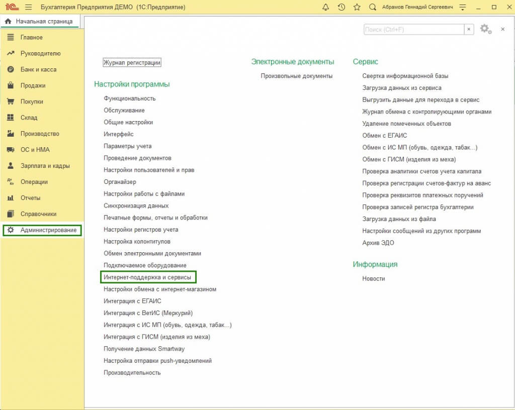Switch to Начальная страница tab
Viewport: 515px width, 410px height.
pos(39,21)
